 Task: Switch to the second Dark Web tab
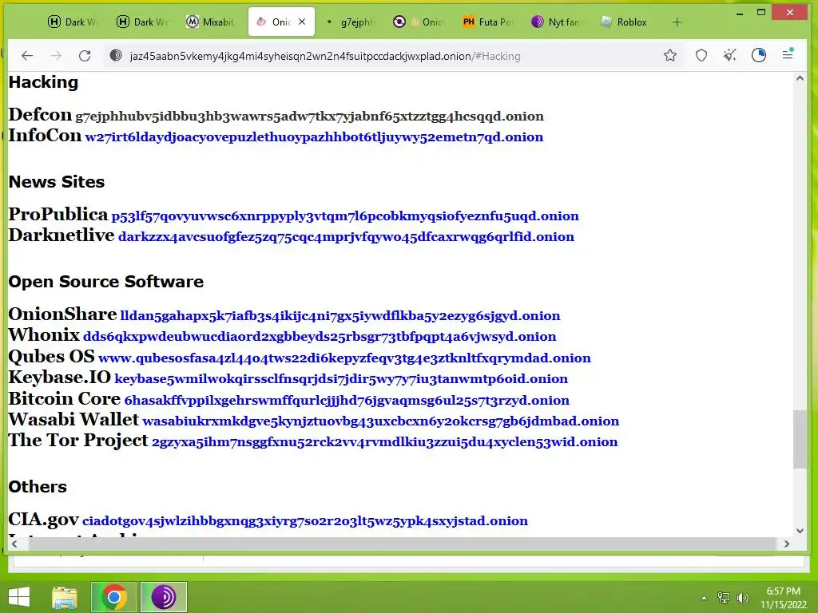coord(142,22)
